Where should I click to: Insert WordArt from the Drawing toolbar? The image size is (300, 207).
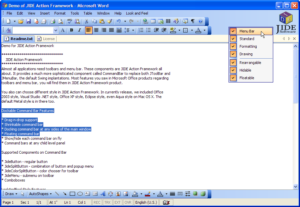pos(103,194)
